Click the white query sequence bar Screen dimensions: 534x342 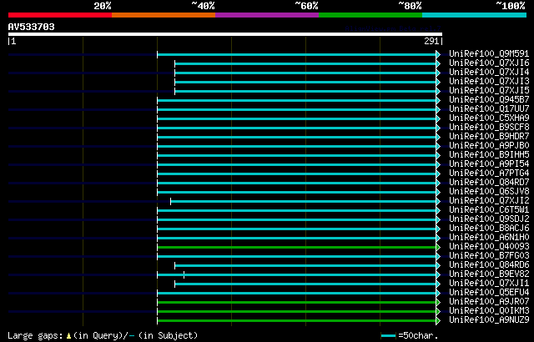pos(225,34)
